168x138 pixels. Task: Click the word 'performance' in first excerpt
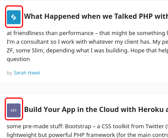coord(76,34)
